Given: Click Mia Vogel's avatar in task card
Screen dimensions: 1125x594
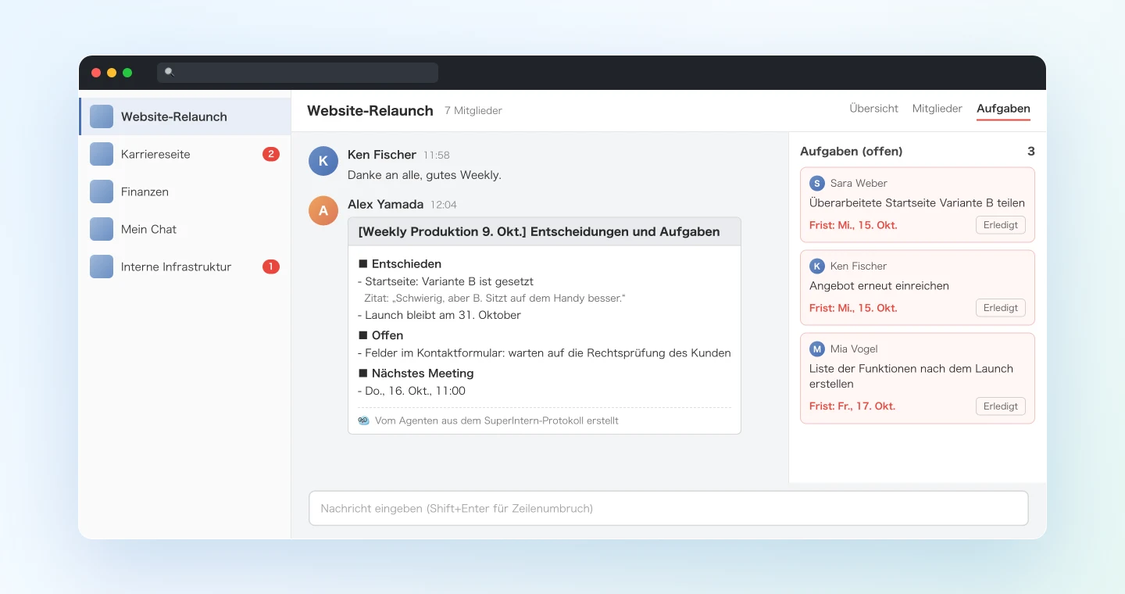Looking at the screenshot, I should pos(817,349).
